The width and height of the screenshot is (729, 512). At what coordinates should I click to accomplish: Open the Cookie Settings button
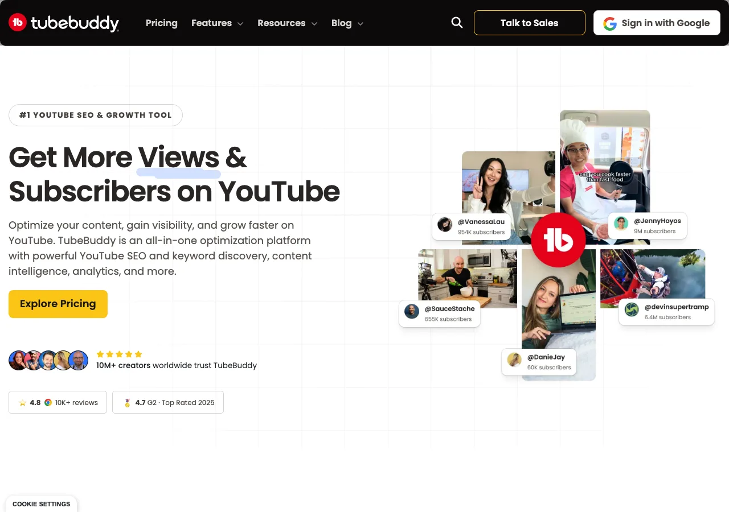(x=42, y=504)
